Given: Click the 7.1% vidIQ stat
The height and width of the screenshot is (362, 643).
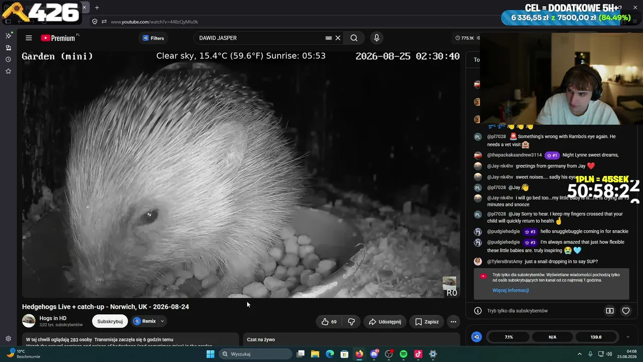Looking at the screenshot, I should point(509,337).
